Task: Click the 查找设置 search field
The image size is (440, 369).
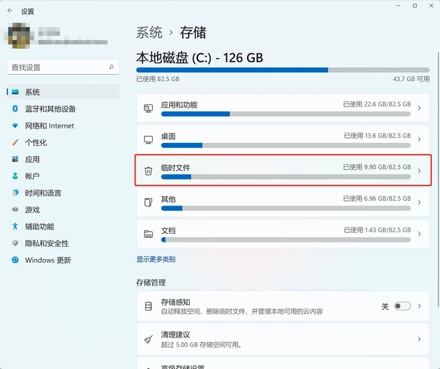Action: point(63,67)
